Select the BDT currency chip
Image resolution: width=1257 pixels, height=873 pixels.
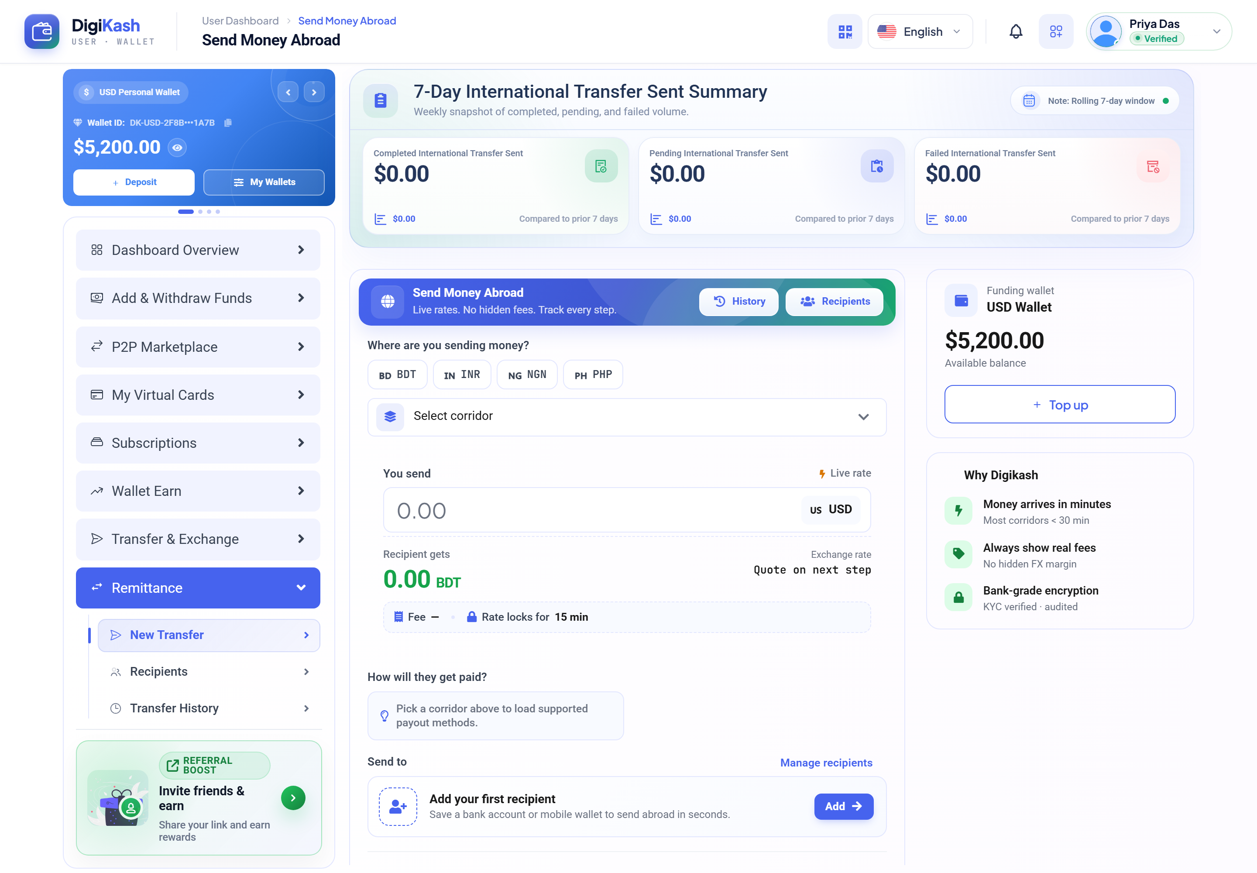(397, 375)
